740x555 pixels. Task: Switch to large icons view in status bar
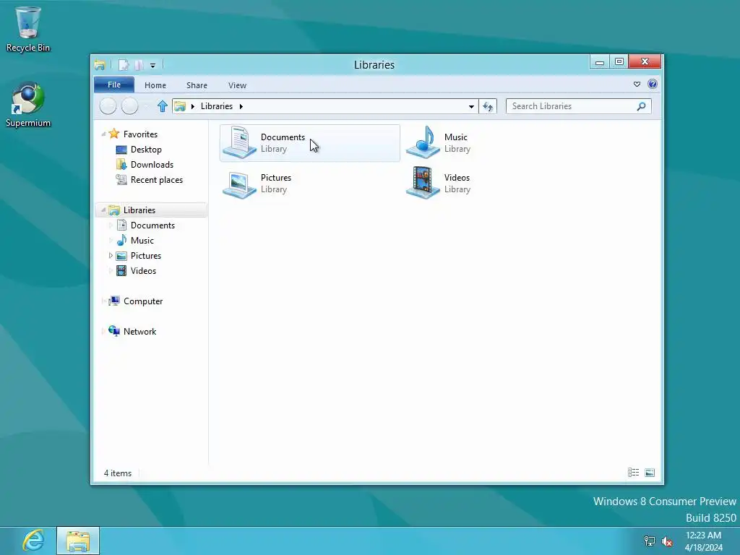tap(650, 473)
